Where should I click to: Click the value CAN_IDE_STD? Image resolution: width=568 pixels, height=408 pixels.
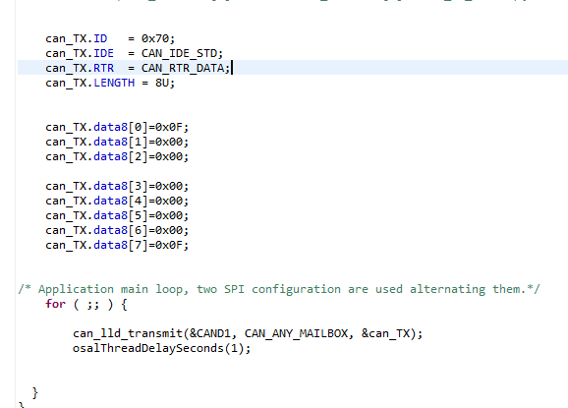(x=179, y=54)
